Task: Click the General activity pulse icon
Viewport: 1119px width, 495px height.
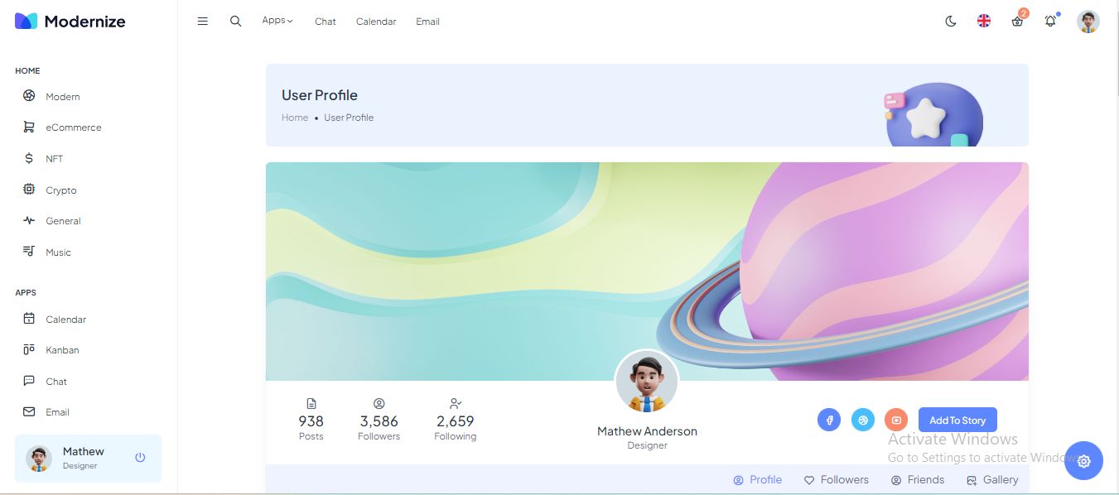Action: tap(29, 220)
